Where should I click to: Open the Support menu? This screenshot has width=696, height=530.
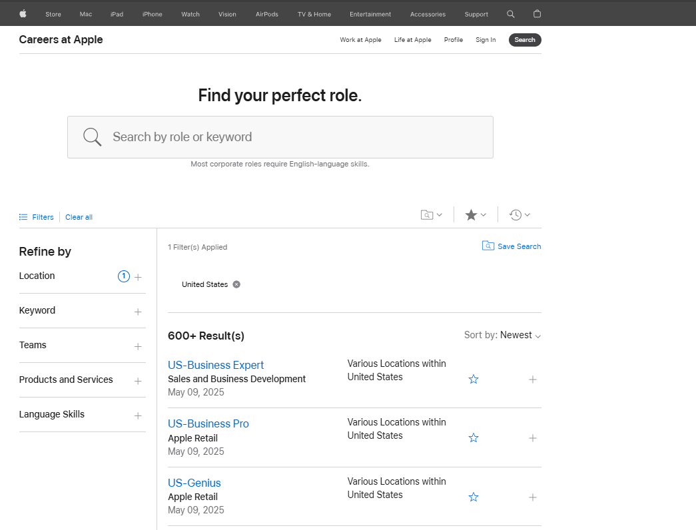(x=476, y=14)
